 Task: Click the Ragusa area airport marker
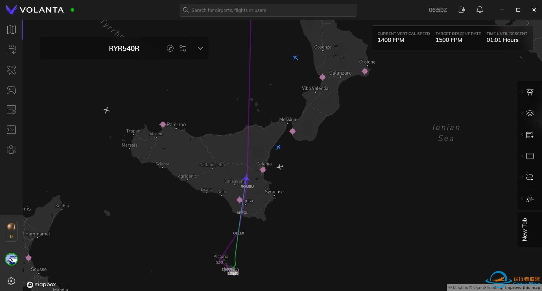click(x=240, y=200)
